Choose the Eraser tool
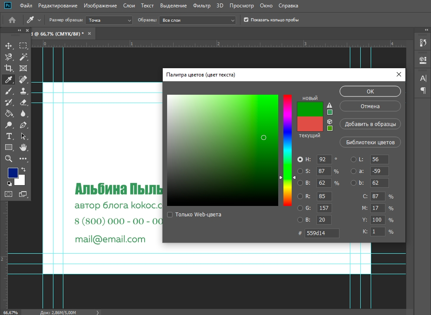This screenshot has width=431, height=315. (x=23, y=102)
